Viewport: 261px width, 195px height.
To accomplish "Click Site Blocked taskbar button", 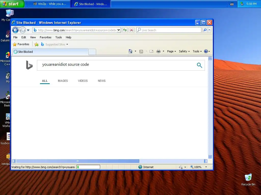I will (x=90, y=4).
